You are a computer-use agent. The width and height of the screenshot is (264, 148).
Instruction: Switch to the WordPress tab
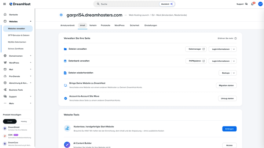pyautogui.click(x=120, y=25)
